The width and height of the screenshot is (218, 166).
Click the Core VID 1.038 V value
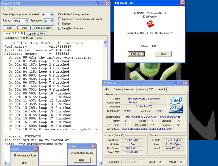(159, 111)
